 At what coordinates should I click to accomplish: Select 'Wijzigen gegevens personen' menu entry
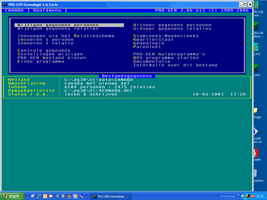[x=69, y=25]
